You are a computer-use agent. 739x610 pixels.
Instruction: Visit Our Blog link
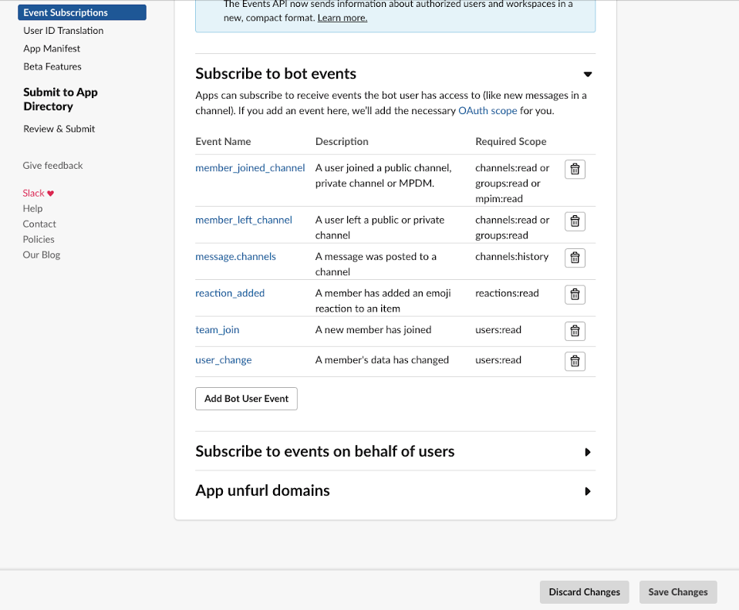pos(42,254)
